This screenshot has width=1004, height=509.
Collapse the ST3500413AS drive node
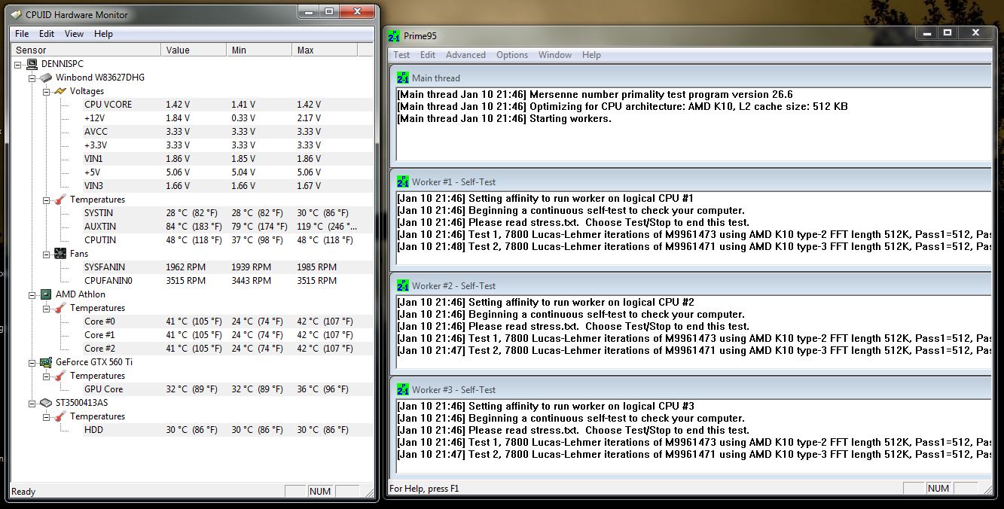click(32, 403)
